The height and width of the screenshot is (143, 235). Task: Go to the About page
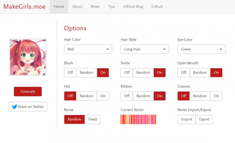click(x=77, y=7)
